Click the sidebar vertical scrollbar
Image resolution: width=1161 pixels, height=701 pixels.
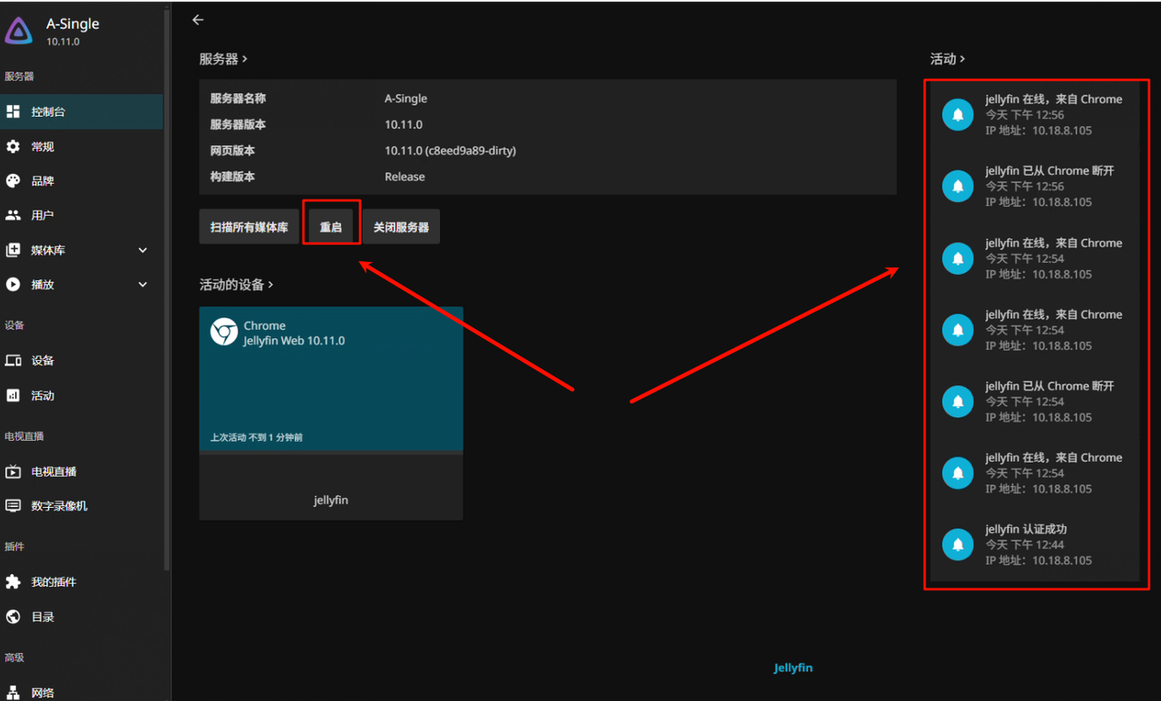point(167,290)
